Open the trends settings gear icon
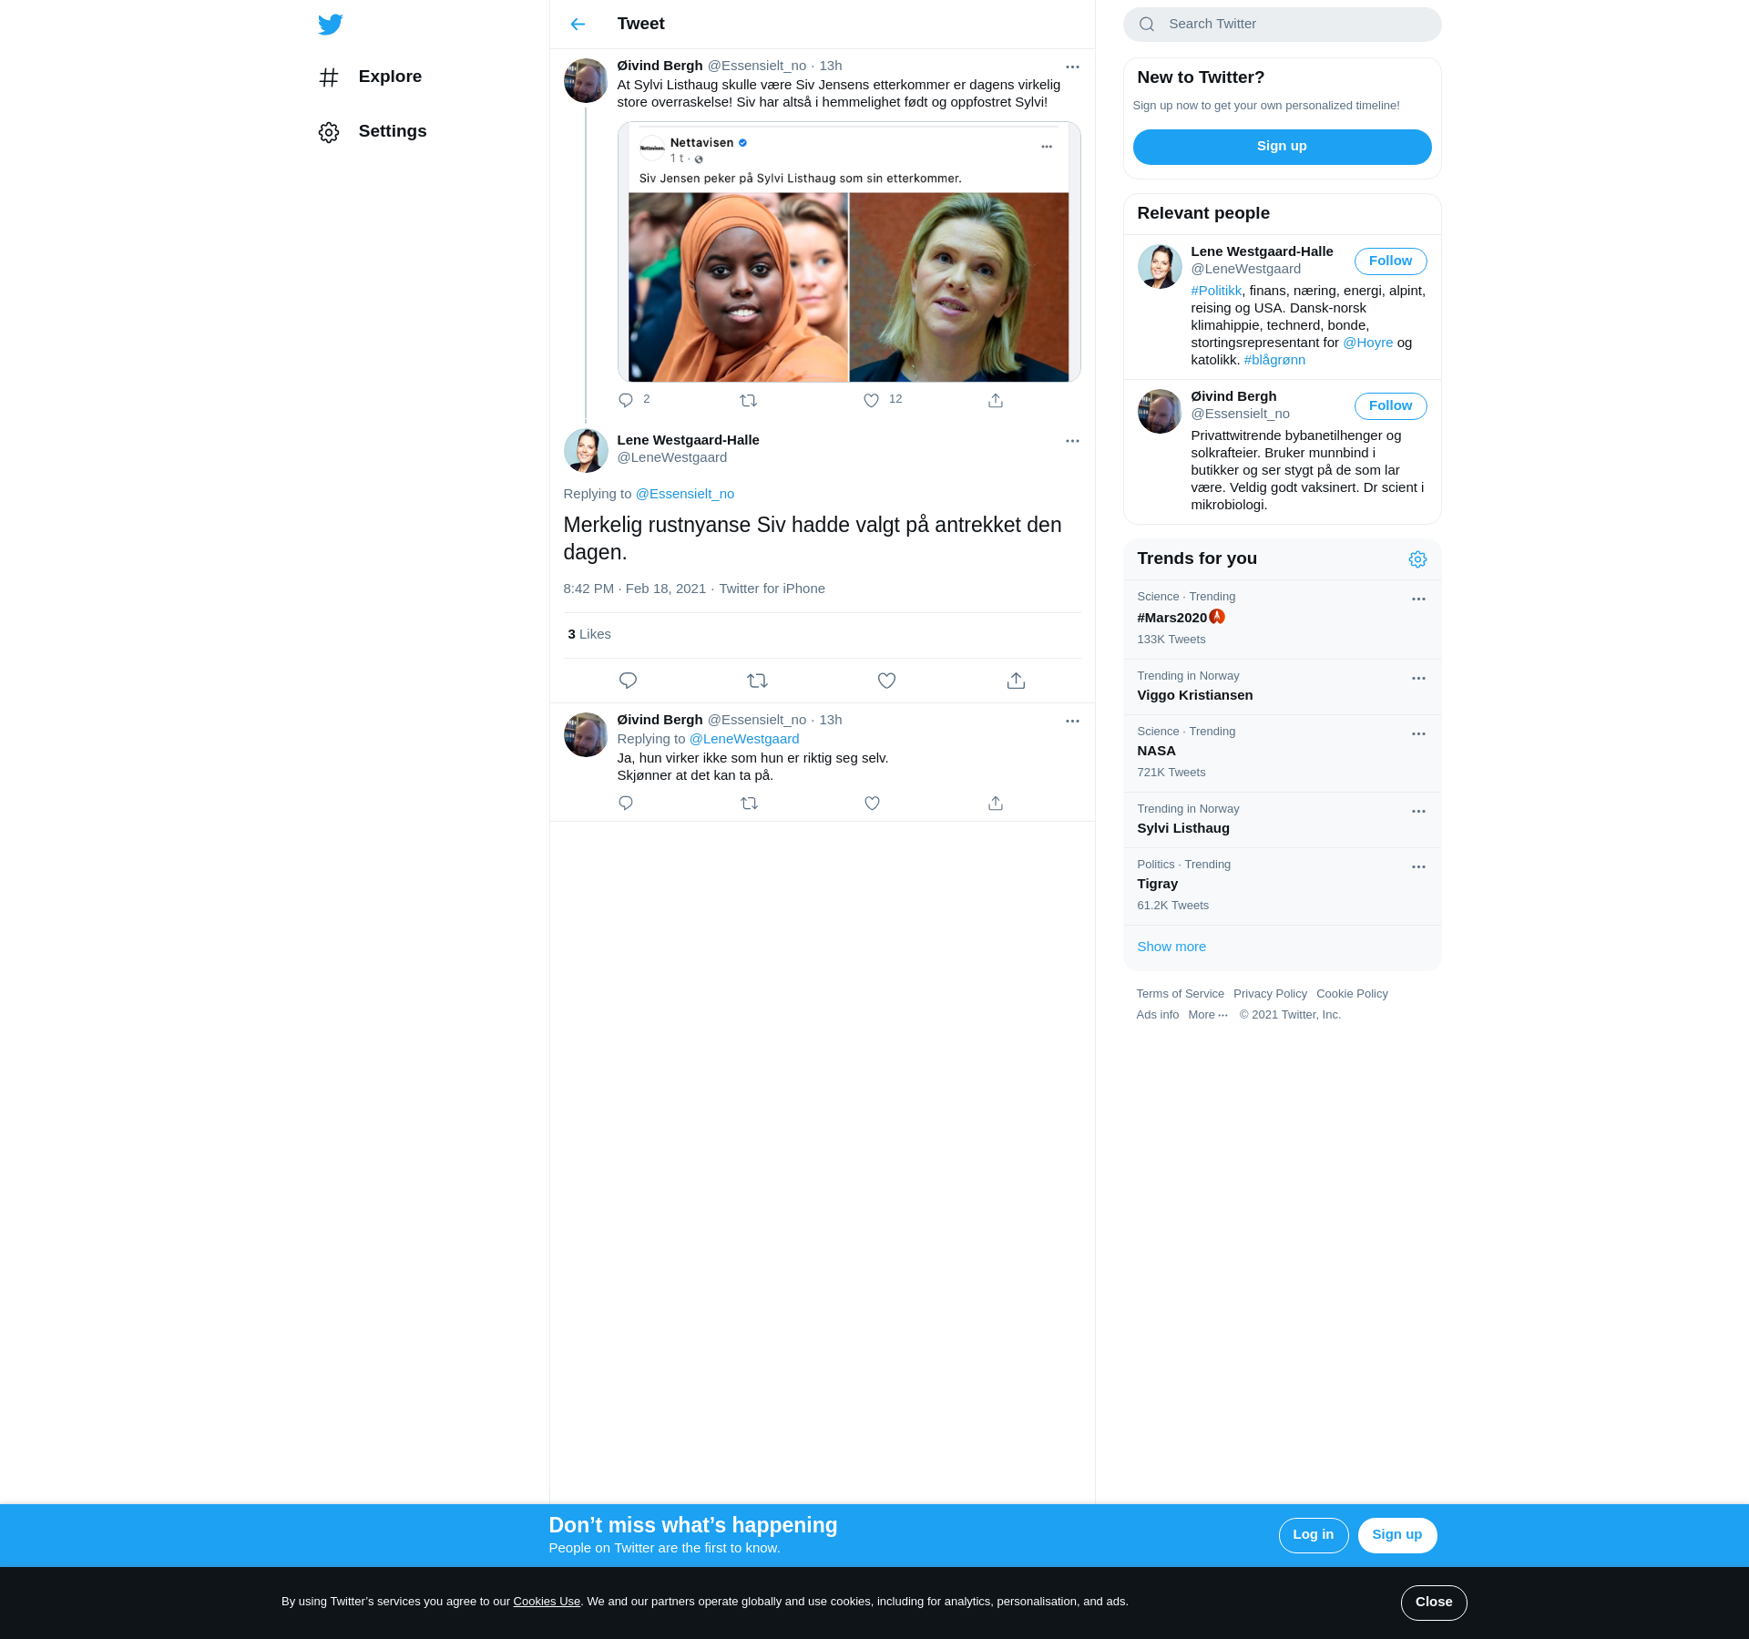1749x1639 pixels. coord(1417,559)
